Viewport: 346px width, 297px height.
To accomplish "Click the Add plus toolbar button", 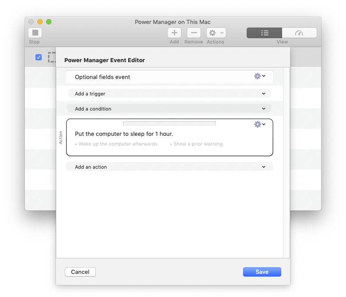I will pyautogui.click(x=174, y=33).
